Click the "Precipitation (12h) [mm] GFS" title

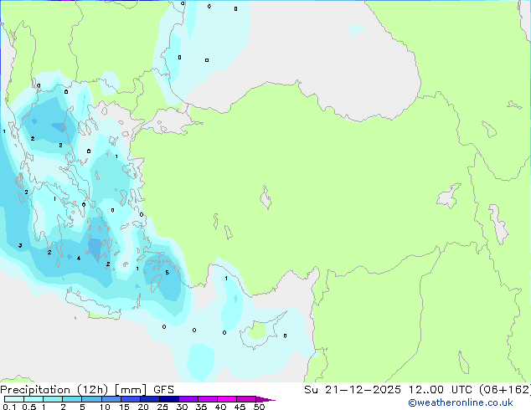87,390
